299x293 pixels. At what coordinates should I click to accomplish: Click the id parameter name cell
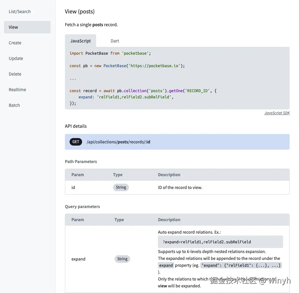coord(73,187)
